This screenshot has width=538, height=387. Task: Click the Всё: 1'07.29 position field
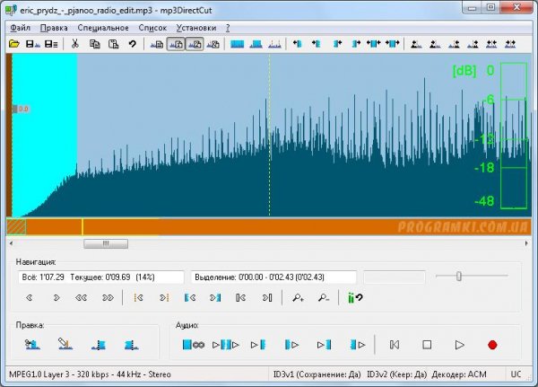tap(101, 277)
